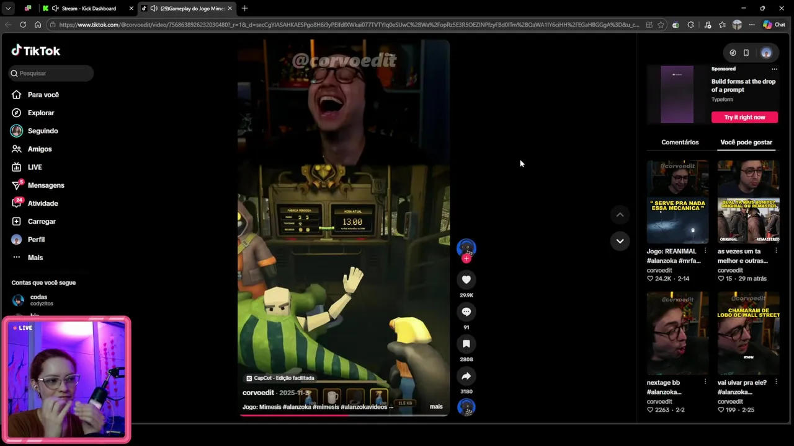This screenshot has height=446, width=794.
Task: Open the Typeform ad thumbnail
Action: [677, 95]
